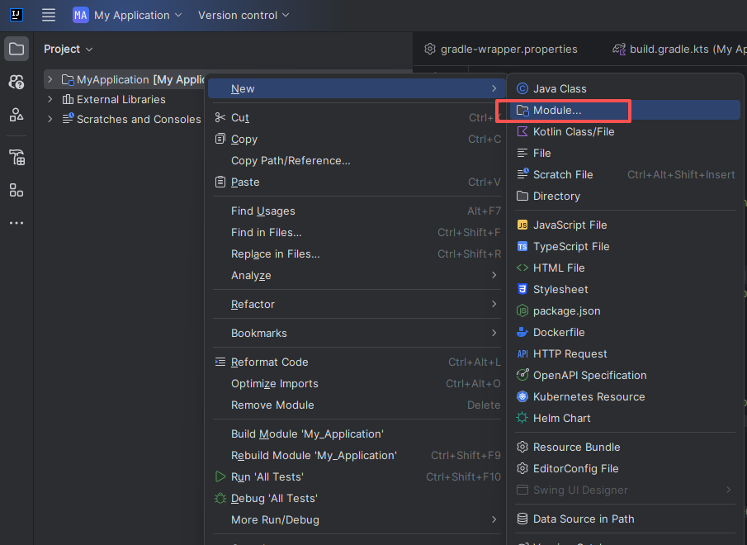
Task: Open Find in Files
Action: click(357, 233)
